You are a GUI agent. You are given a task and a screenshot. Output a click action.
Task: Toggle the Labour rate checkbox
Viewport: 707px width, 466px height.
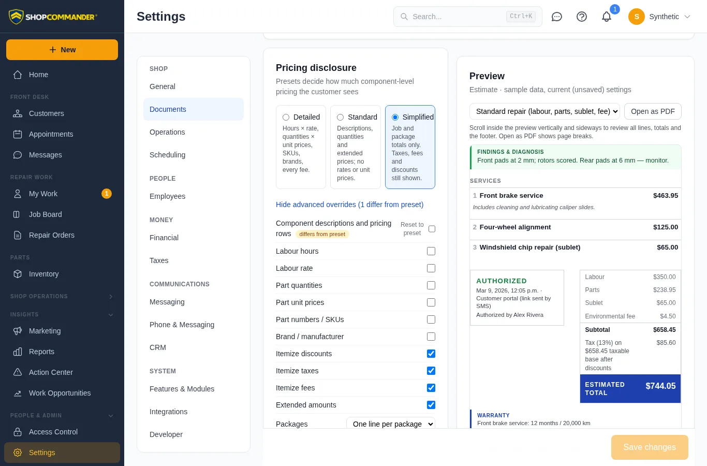[x=431, y=268]
